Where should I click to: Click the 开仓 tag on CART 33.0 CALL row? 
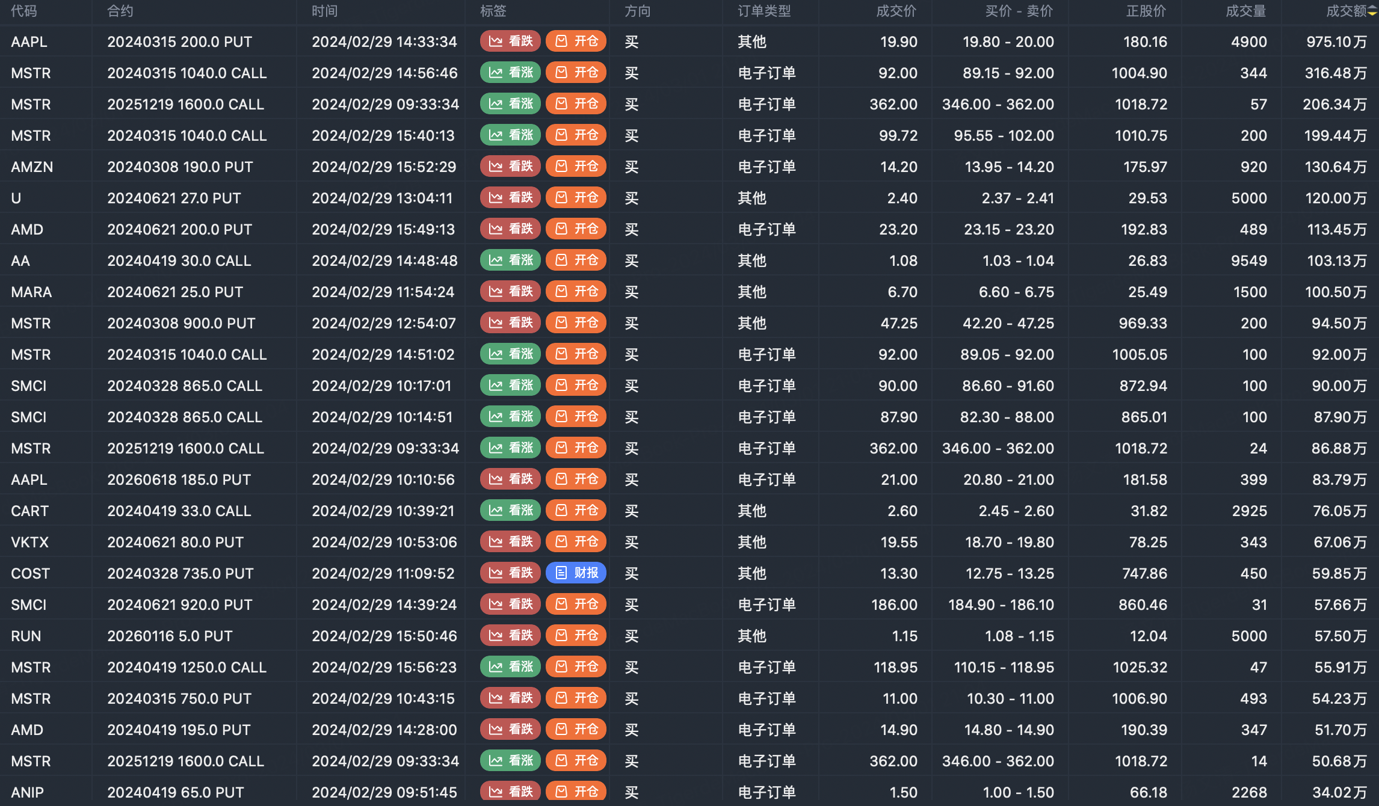(x=576, y=511)
